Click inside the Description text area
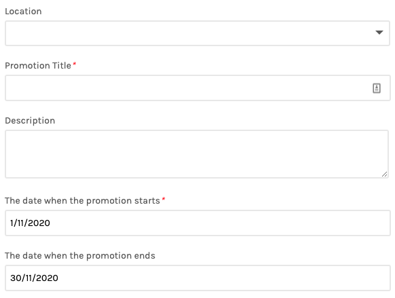The height and width of the screenshot is (298, 395). [x=197, y=154]
